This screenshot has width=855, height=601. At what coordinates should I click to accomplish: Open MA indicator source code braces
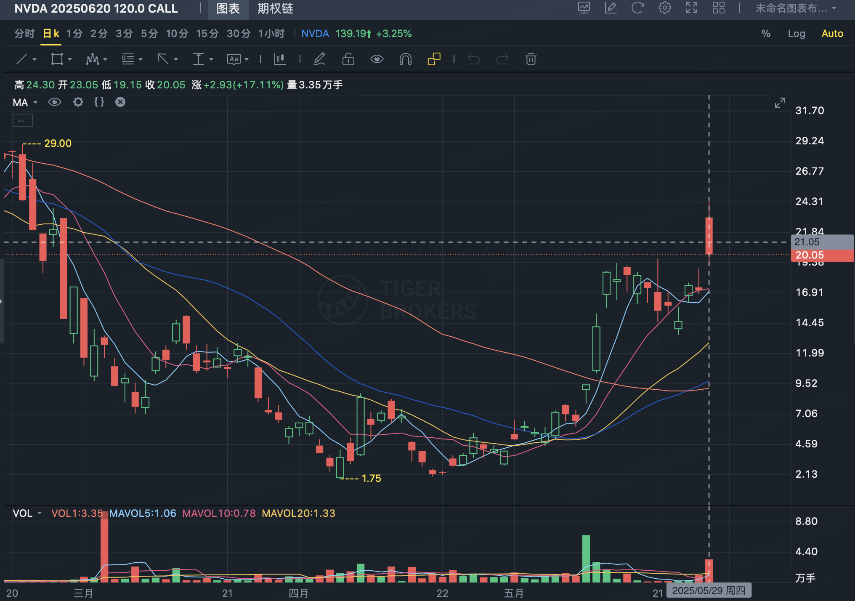pyautogui.click(x=99, y=102)
